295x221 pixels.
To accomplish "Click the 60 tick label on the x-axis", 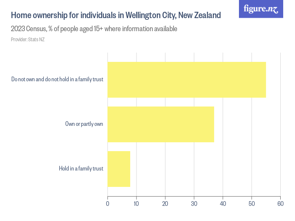I will pyautogui.click(x=280, y=204).
